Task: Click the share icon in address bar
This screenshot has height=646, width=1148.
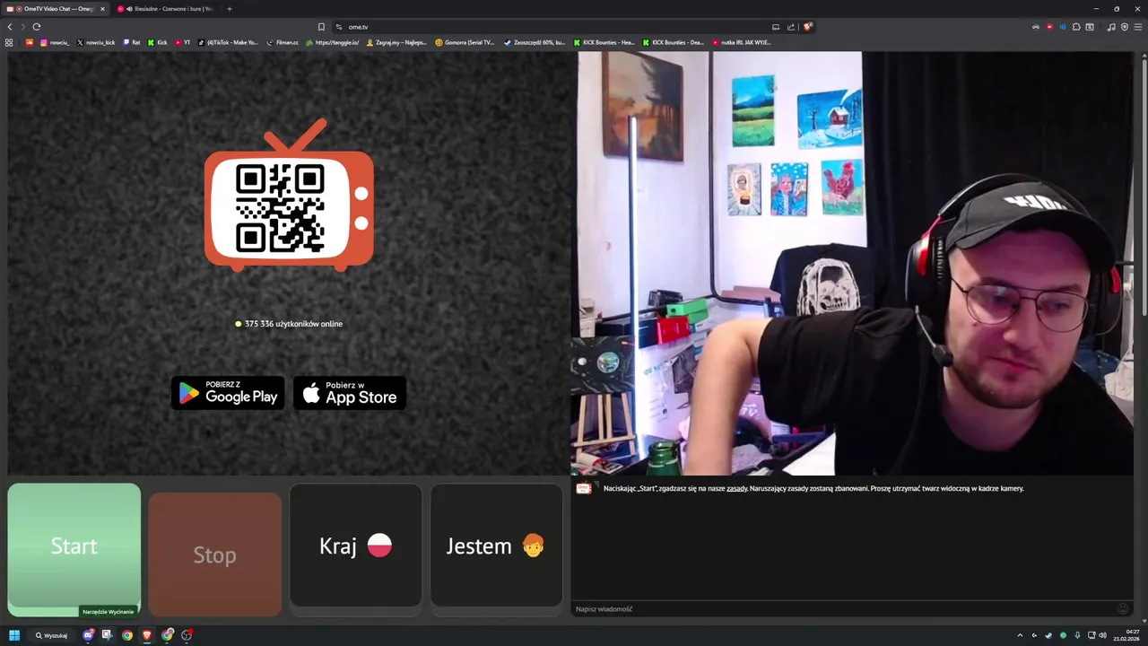Action: click(x=791, y=27)
